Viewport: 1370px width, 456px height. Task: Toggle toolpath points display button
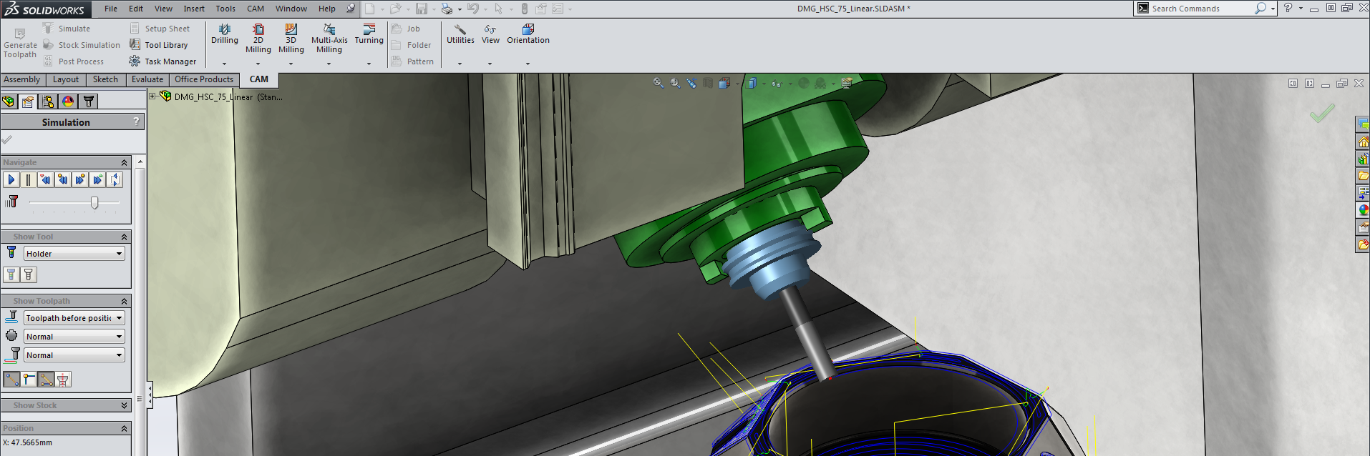coord(11,380)
